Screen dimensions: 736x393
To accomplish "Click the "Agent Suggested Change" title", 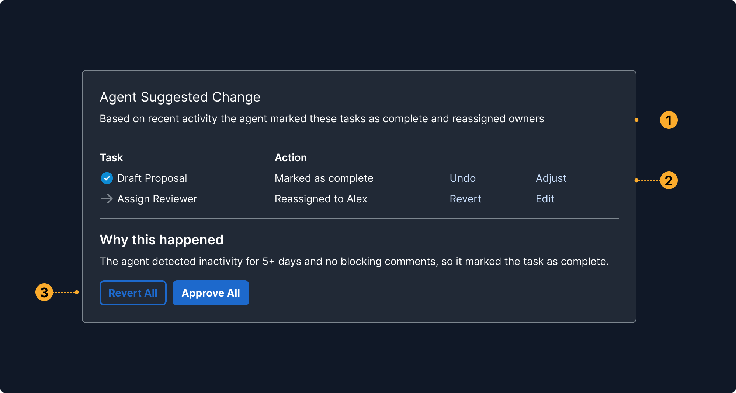I will [x=180, y=97].
